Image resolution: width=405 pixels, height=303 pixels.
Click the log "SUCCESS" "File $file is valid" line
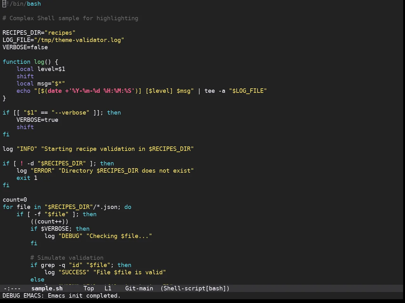click(105, 272)
